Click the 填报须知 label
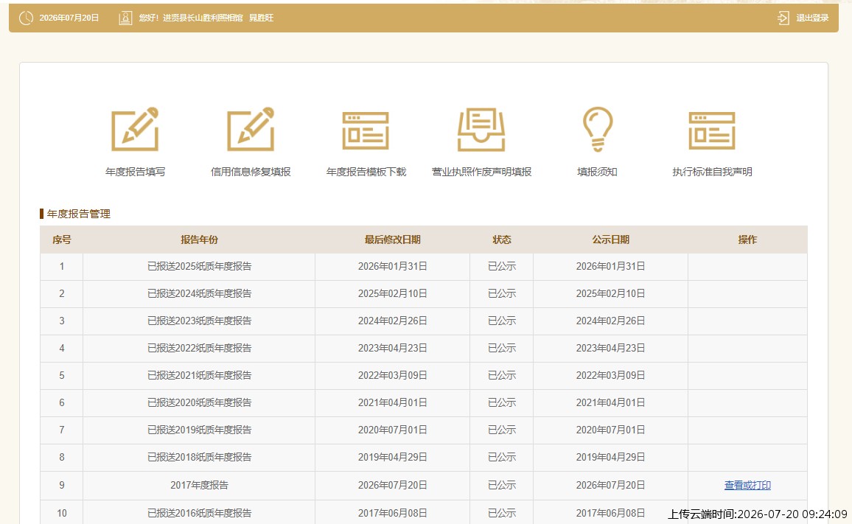The image size is (852, 524). (x=597, y=172)
